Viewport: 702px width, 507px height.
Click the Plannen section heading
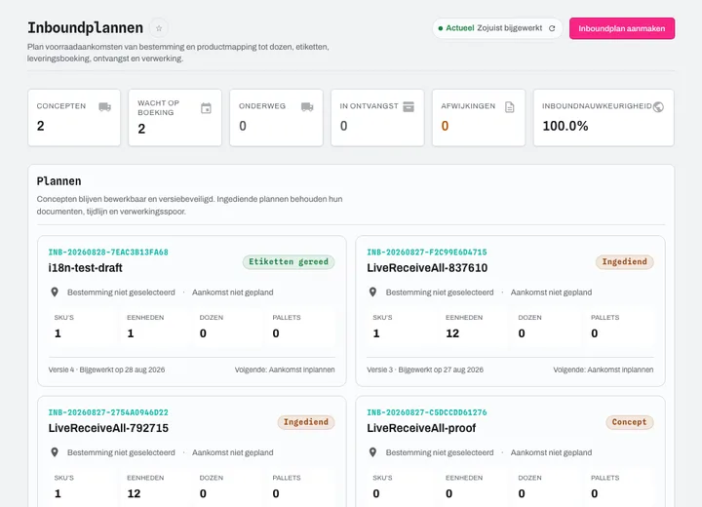pos(59,181)
